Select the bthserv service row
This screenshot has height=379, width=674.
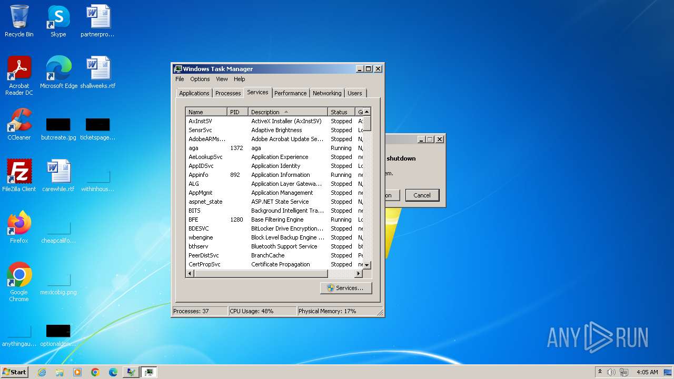274,246
